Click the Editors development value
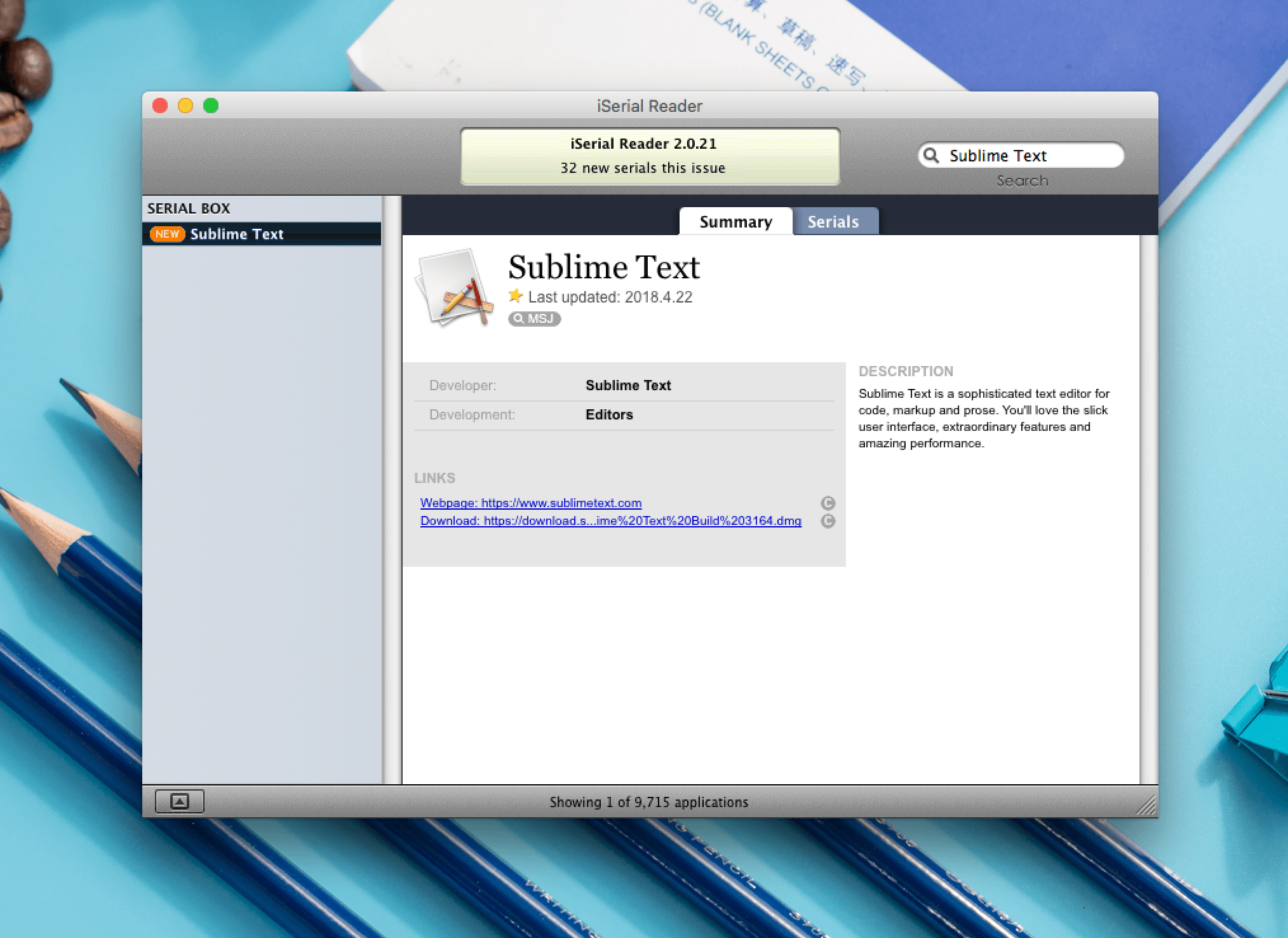This screenshot has width=1288, height=938. 609,414
